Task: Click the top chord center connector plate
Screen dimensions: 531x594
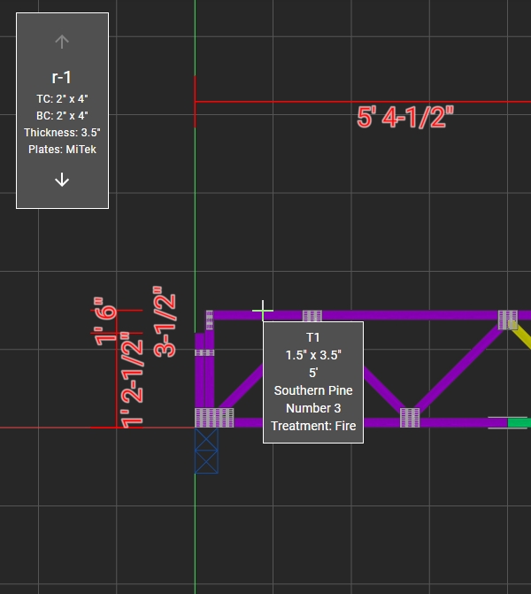Action: coord(312,315)
